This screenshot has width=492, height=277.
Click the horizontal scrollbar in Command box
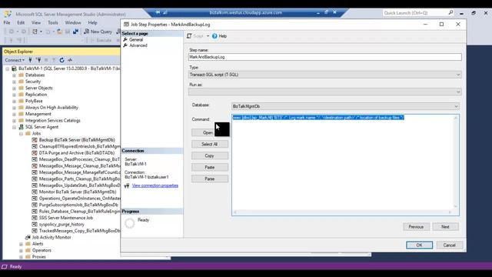pos(344,212)
